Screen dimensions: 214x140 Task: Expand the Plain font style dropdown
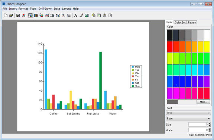(x=188, y=119)
